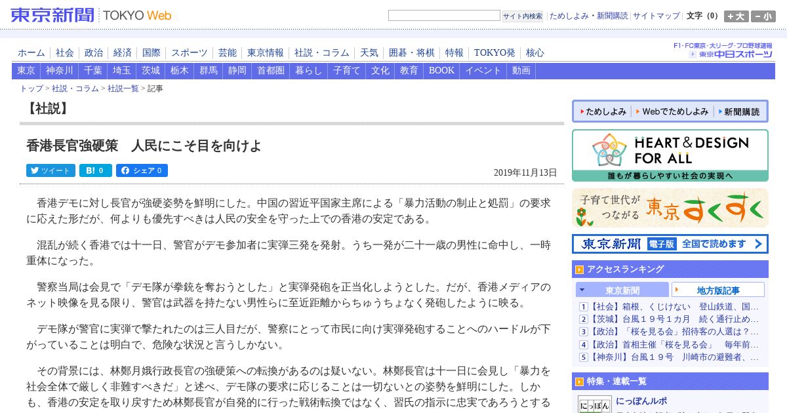Open the 芸能 section
The image size is (787, 413).
click(228, 53)
